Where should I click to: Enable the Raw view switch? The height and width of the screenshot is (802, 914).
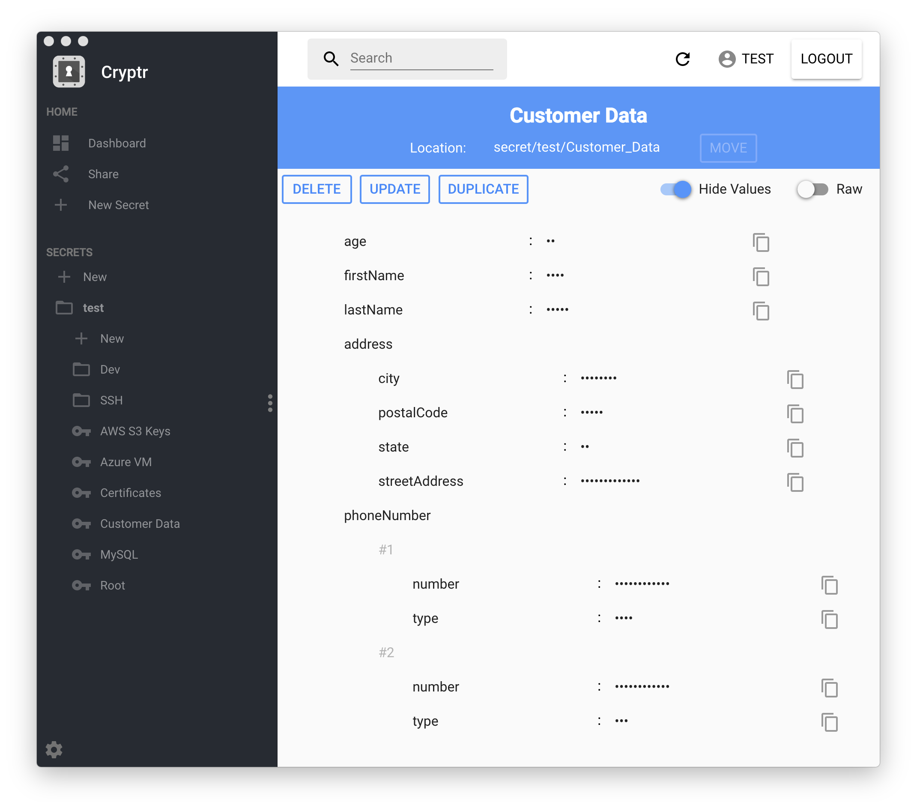812,189
